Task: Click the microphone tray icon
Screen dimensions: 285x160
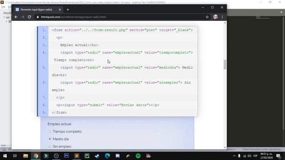Action: pyautogui.click(x=239, y=156)
